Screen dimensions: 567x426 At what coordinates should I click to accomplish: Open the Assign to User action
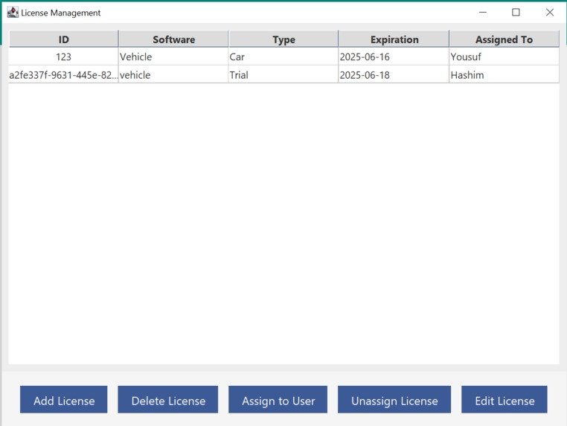click(278, 400)
